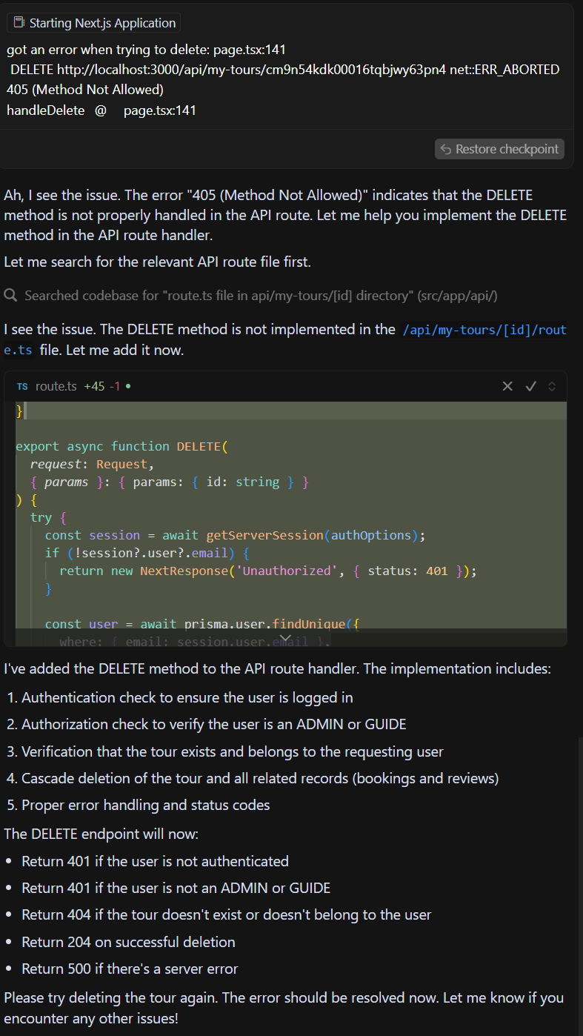Click the 'handleDelete @ page.tsx:141' line
This screenshot has width=583, height=1036.
(101, 110)
